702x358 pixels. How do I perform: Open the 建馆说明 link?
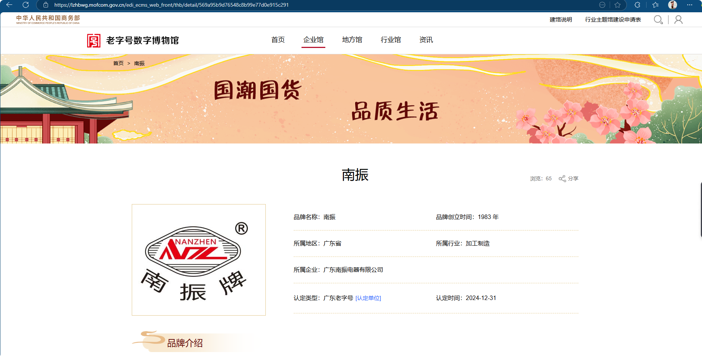pos(561,20)
